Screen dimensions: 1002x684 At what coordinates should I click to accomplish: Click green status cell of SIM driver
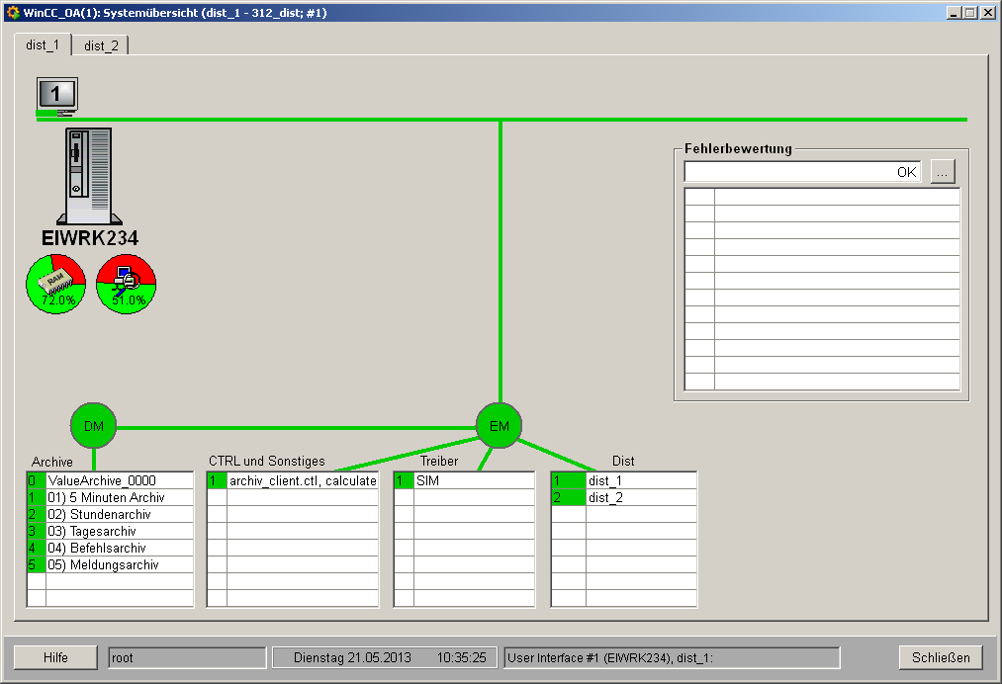click(x=404, y=481)
